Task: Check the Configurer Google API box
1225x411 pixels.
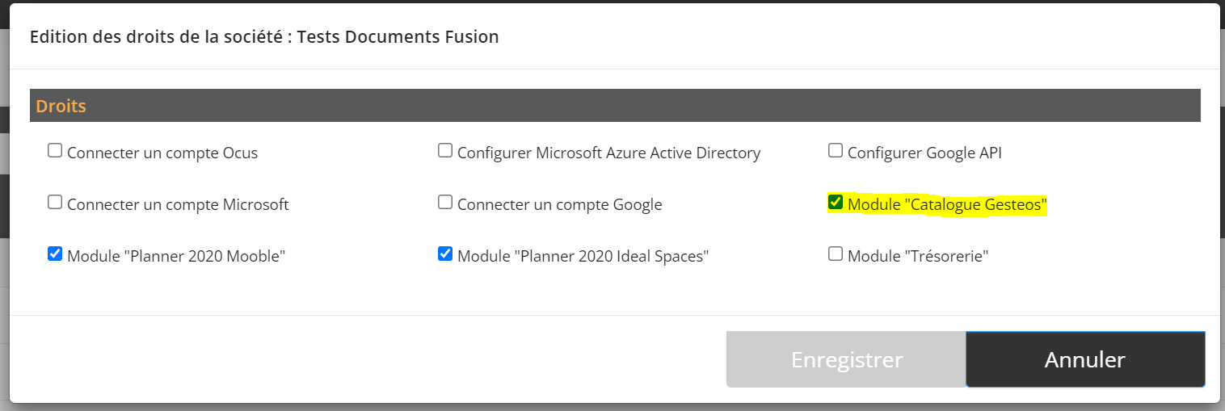Action: (x=836, y=151)
